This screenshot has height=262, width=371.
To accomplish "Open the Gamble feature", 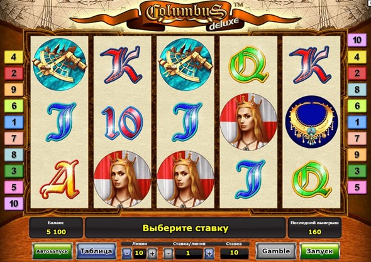I will click(x=276, y=251).
